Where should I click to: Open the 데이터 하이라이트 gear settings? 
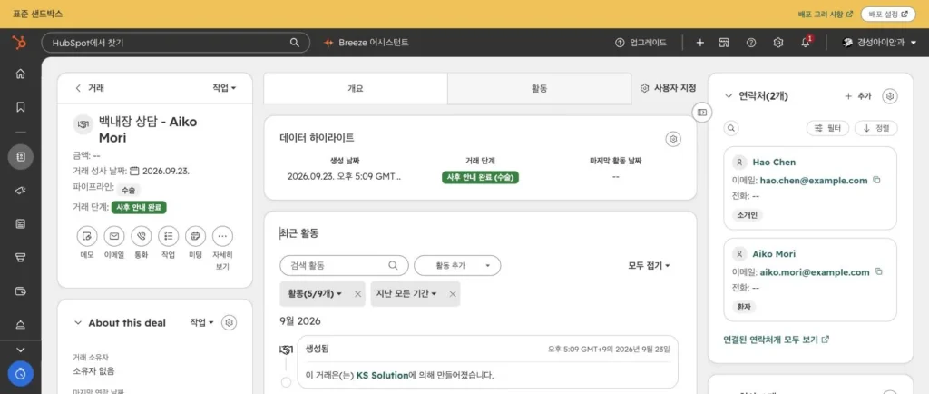point(673,139)
